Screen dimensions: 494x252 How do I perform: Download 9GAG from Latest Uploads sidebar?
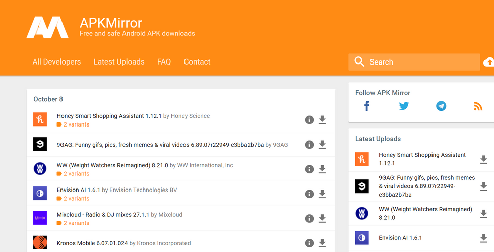click(483, 186)
